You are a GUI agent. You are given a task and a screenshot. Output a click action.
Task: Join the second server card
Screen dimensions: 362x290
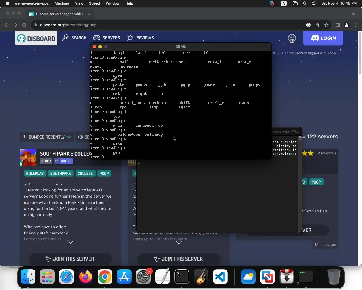click(x=179, y=259)
